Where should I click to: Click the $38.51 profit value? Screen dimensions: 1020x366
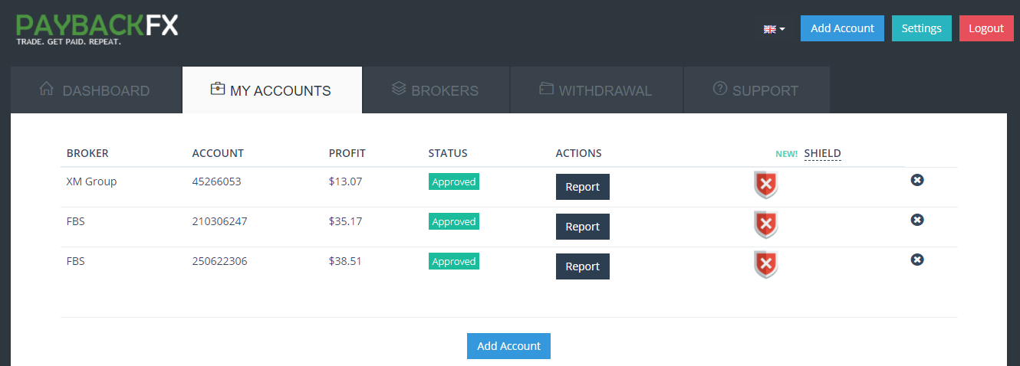point(346,262)
